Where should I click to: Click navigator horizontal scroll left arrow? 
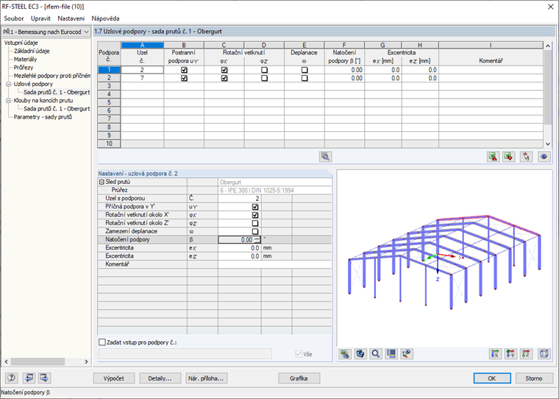[6, 361]
